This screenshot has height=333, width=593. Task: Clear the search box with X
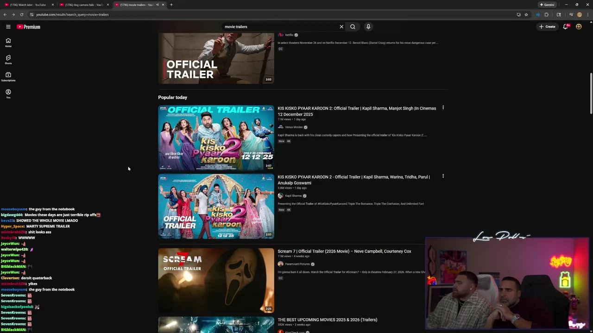coord(341,27)
